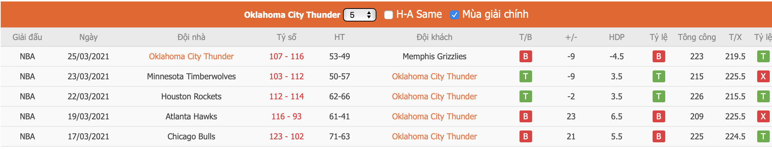Click the red X over/under badge on 19/03/2021 row
This screenshot has width=772, height=149.
[x=763, y=116]
